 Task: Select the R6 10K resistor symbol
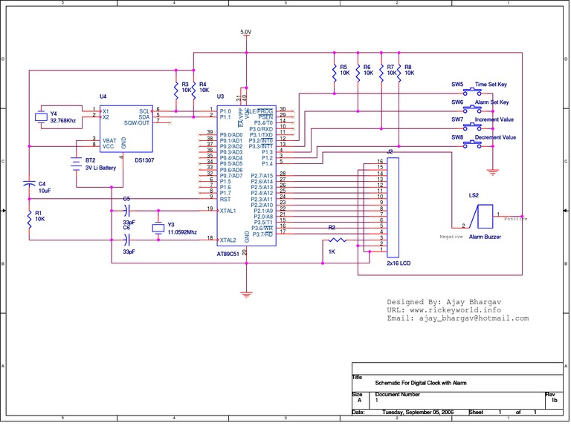(358, 73)
